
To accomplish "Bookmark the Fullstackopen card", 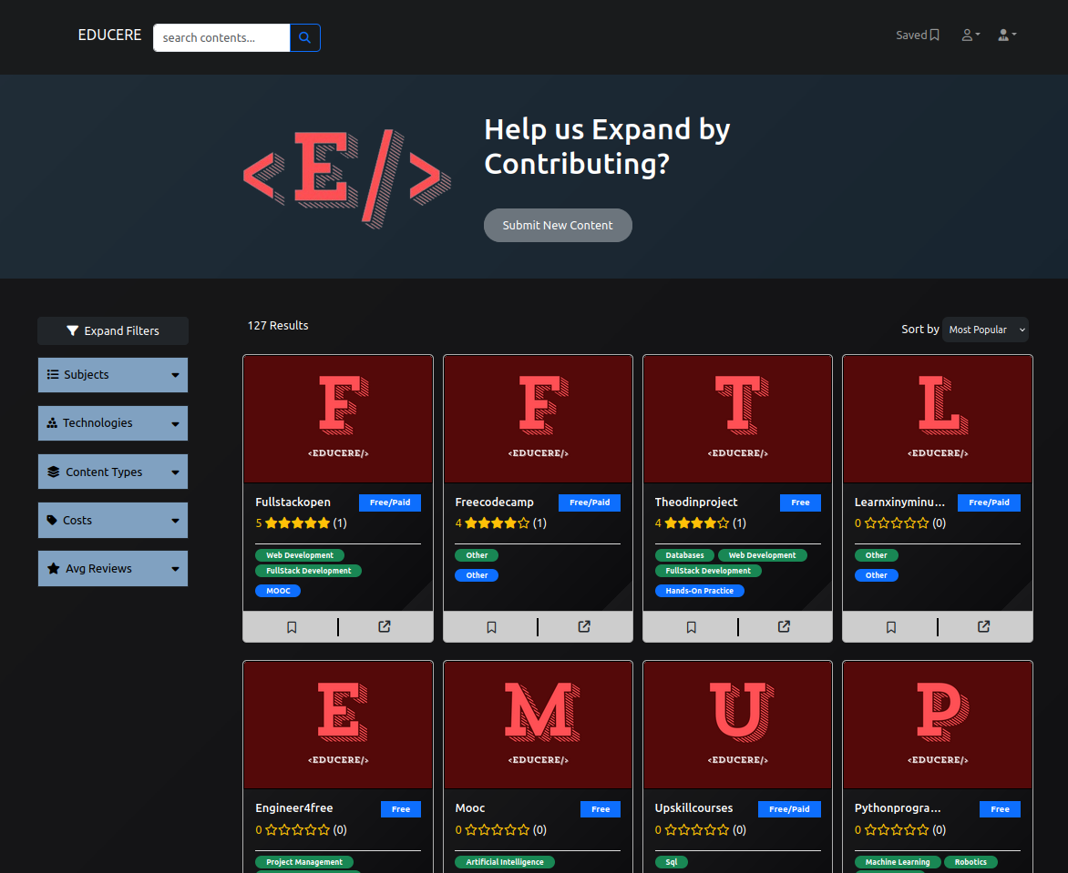I will point(292,626).
